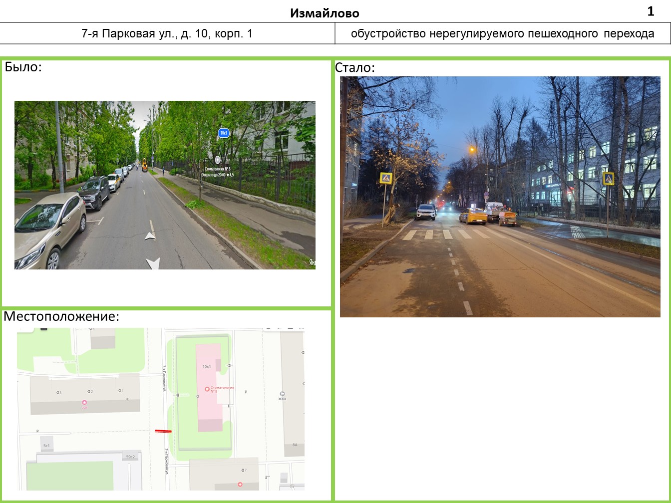Image resolution: width=671 pixels, height=503 pixels.
Task: Click the Стоматология № 8 icon on the map
Action: [207, 389]
